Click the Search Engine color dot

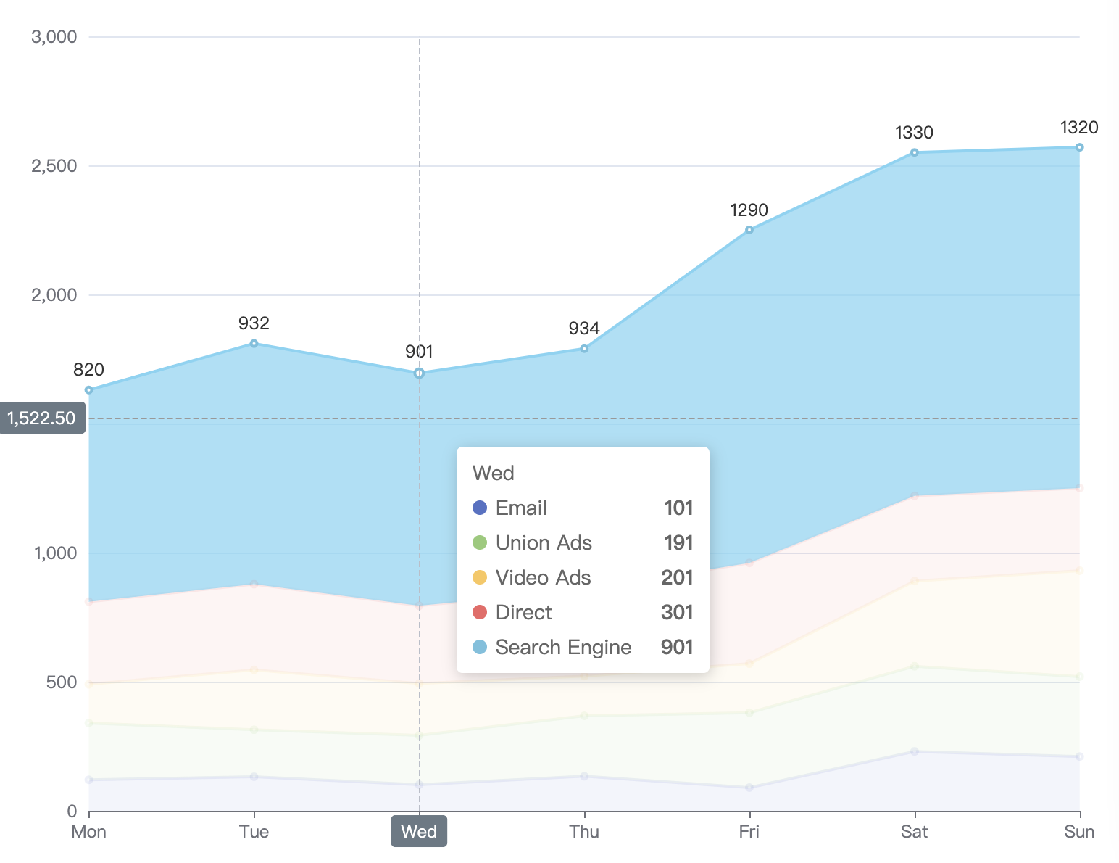pyautogui.click(x=480, y=647)
